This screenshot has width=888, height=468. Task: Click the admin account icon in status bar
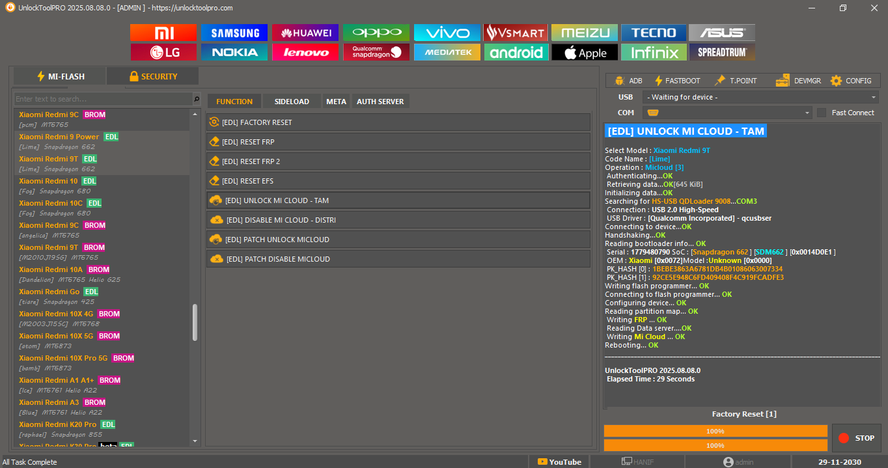click(x=728, y=461)
